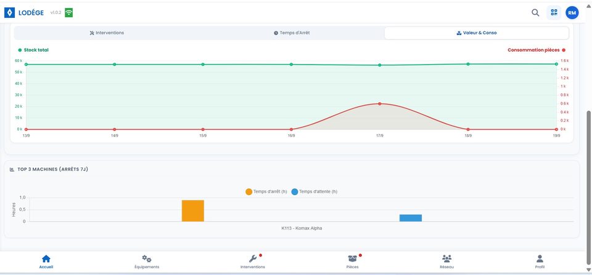Viewport: 592px width, 275px height.
Task: Toggle Temps d'arrêt (h) orange legend
Action: [266, 192]
